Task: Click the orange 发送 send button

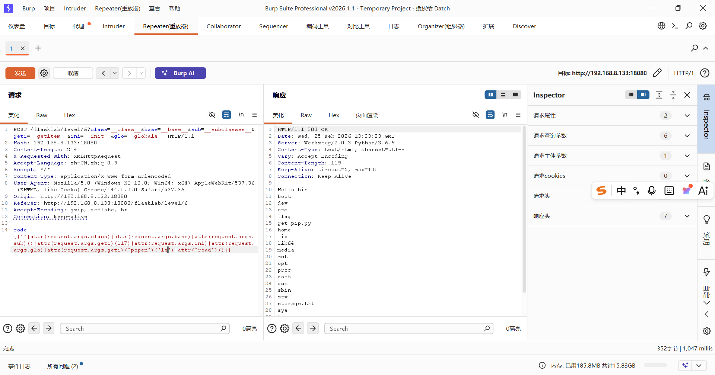Action: coord(20,73)
